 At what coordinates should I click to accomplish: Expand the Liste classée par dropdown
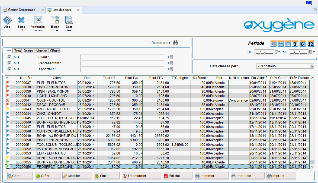pos(312,66)
